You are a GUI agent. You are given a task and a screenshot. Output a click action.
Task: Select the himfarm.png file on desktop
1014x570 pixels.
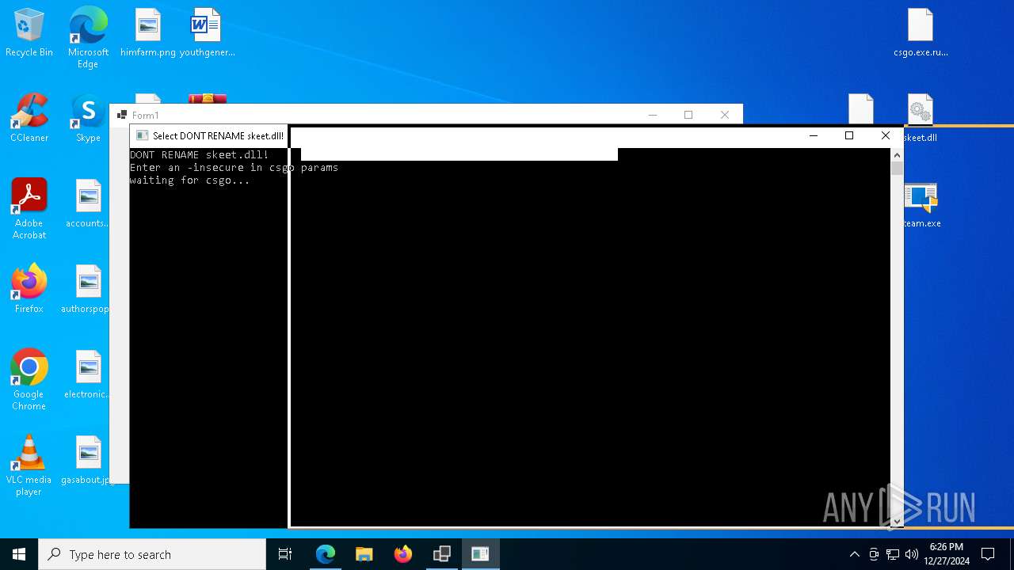click(x=148, y=32)
